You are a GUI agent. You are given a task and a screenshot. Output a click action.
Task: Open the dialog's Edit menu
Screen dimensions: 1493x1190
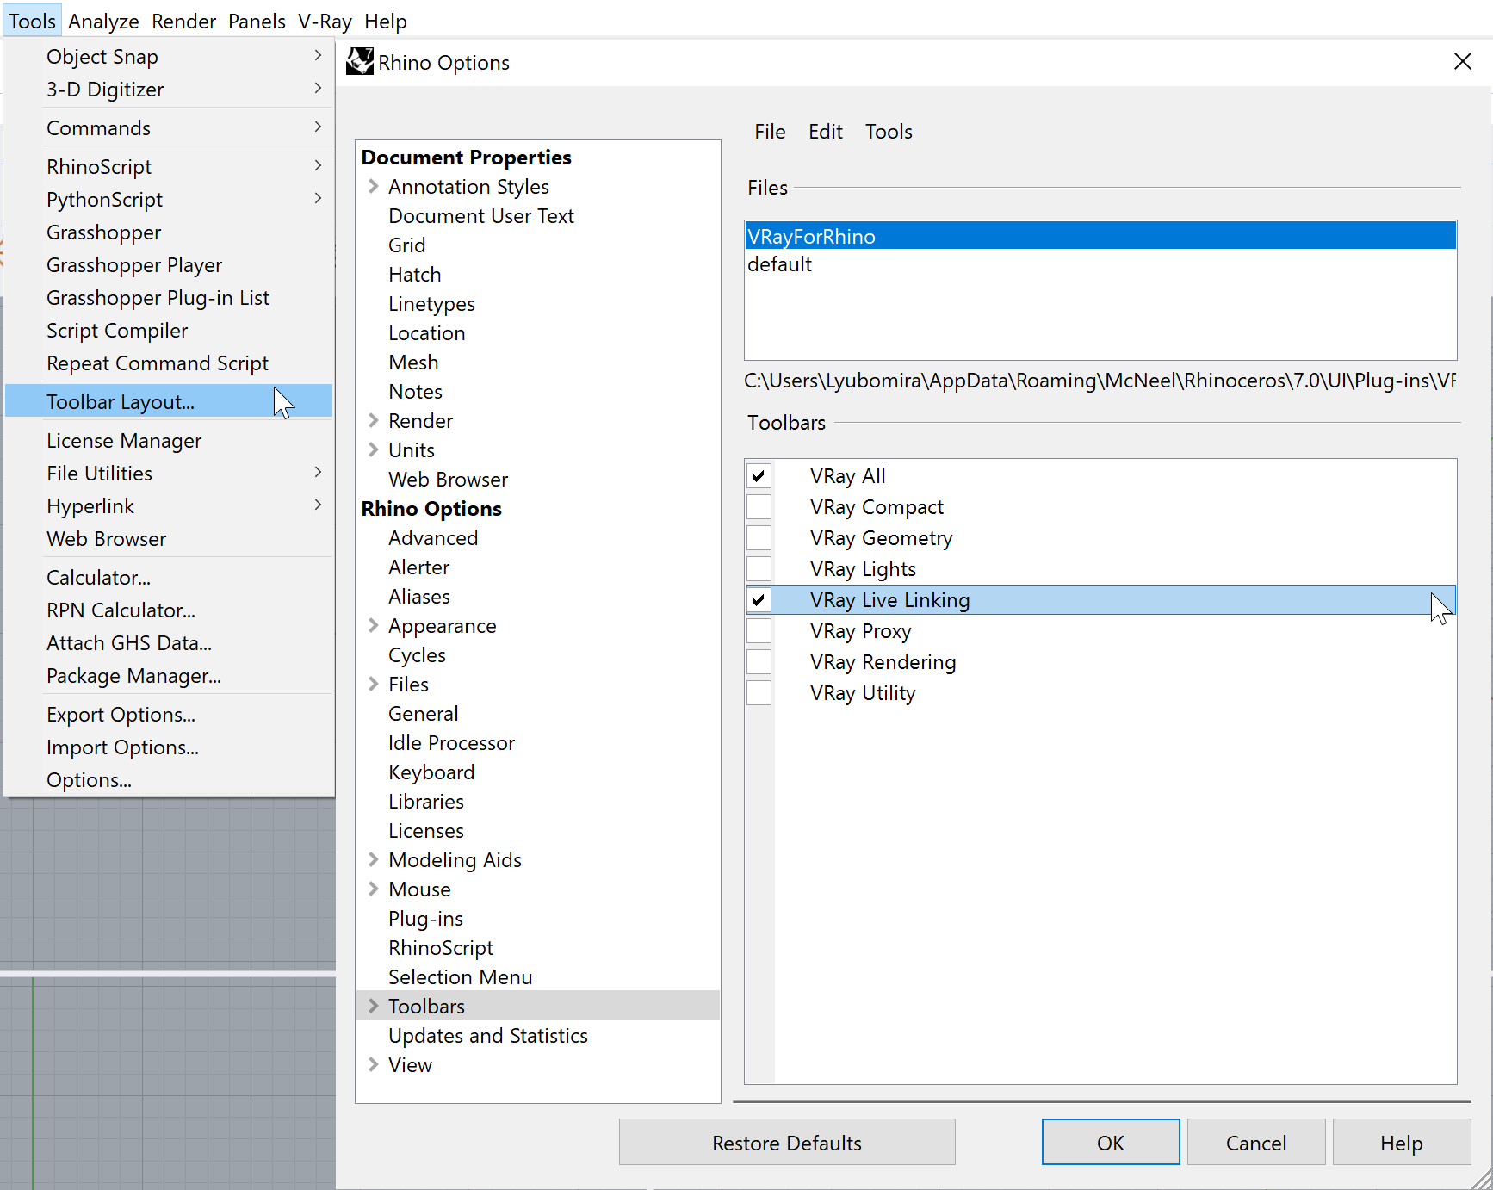(825, 132)
